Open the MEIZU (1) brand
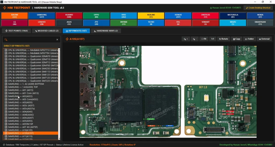Screen dimensions: 275x147 (x=233, y=23)
